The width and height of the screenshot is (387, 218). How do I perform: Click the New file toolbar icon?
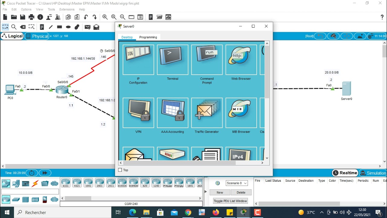click(x=5, y=17)
